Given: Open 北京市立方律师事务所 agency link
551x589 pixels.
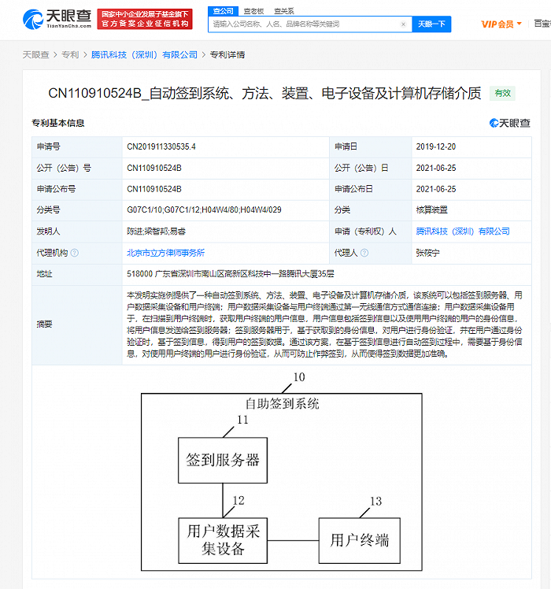Looking at the screenshot, I should tap(165, 253).
